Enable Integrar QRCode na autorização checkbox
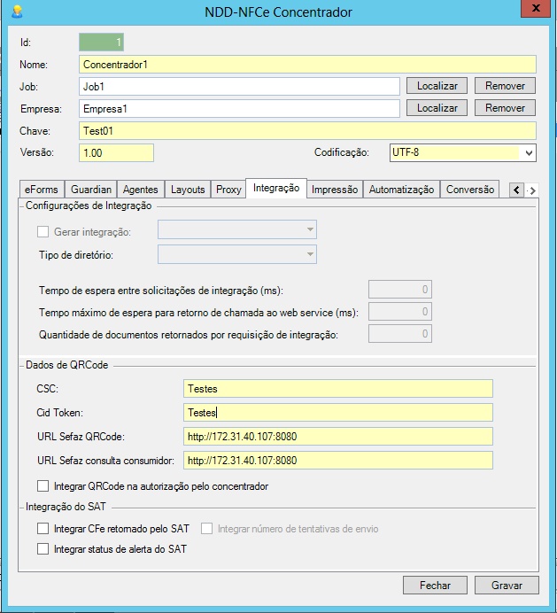This screenshot has height=613, width=557. (x=43, y=485)
